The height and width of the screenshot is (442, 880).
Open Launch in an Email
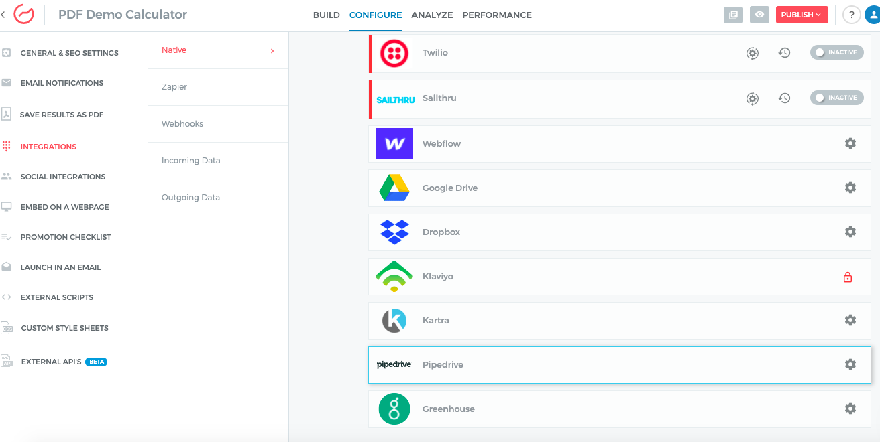click(x=60, y=267)
